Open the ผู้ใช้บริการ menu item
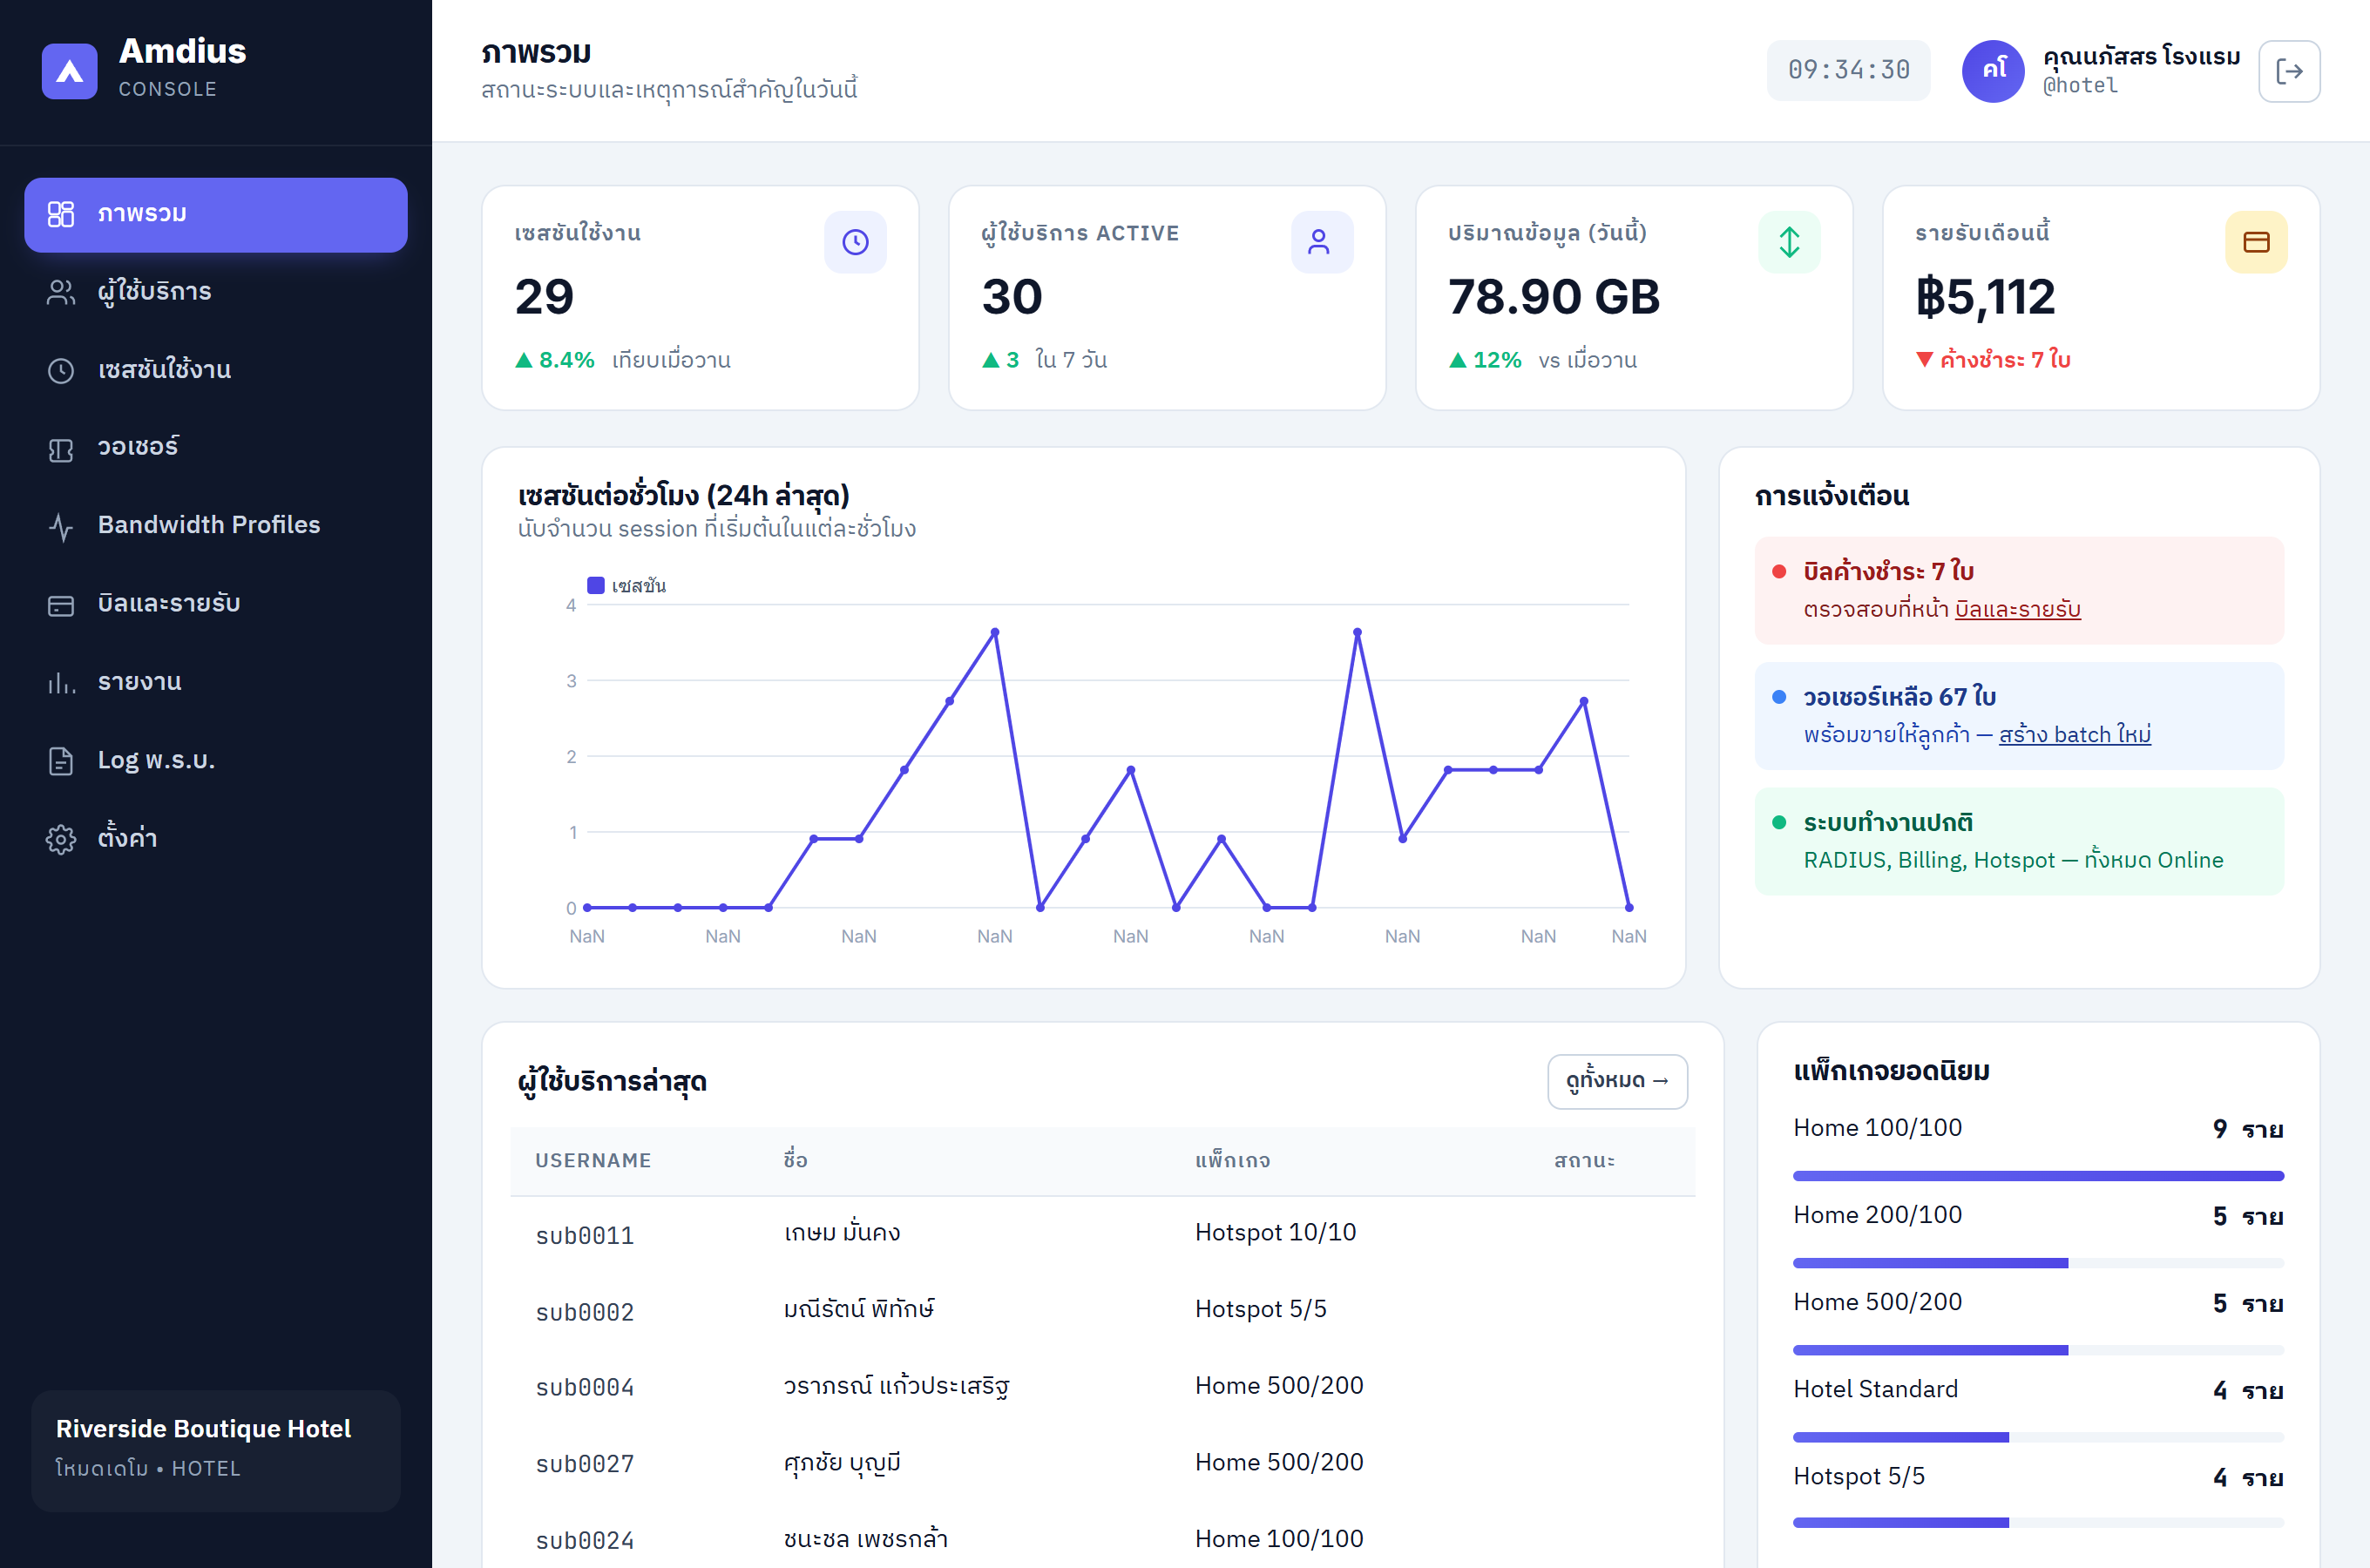The height and width of the screenshot is (1568, 2370). click(x=216, y=292)
